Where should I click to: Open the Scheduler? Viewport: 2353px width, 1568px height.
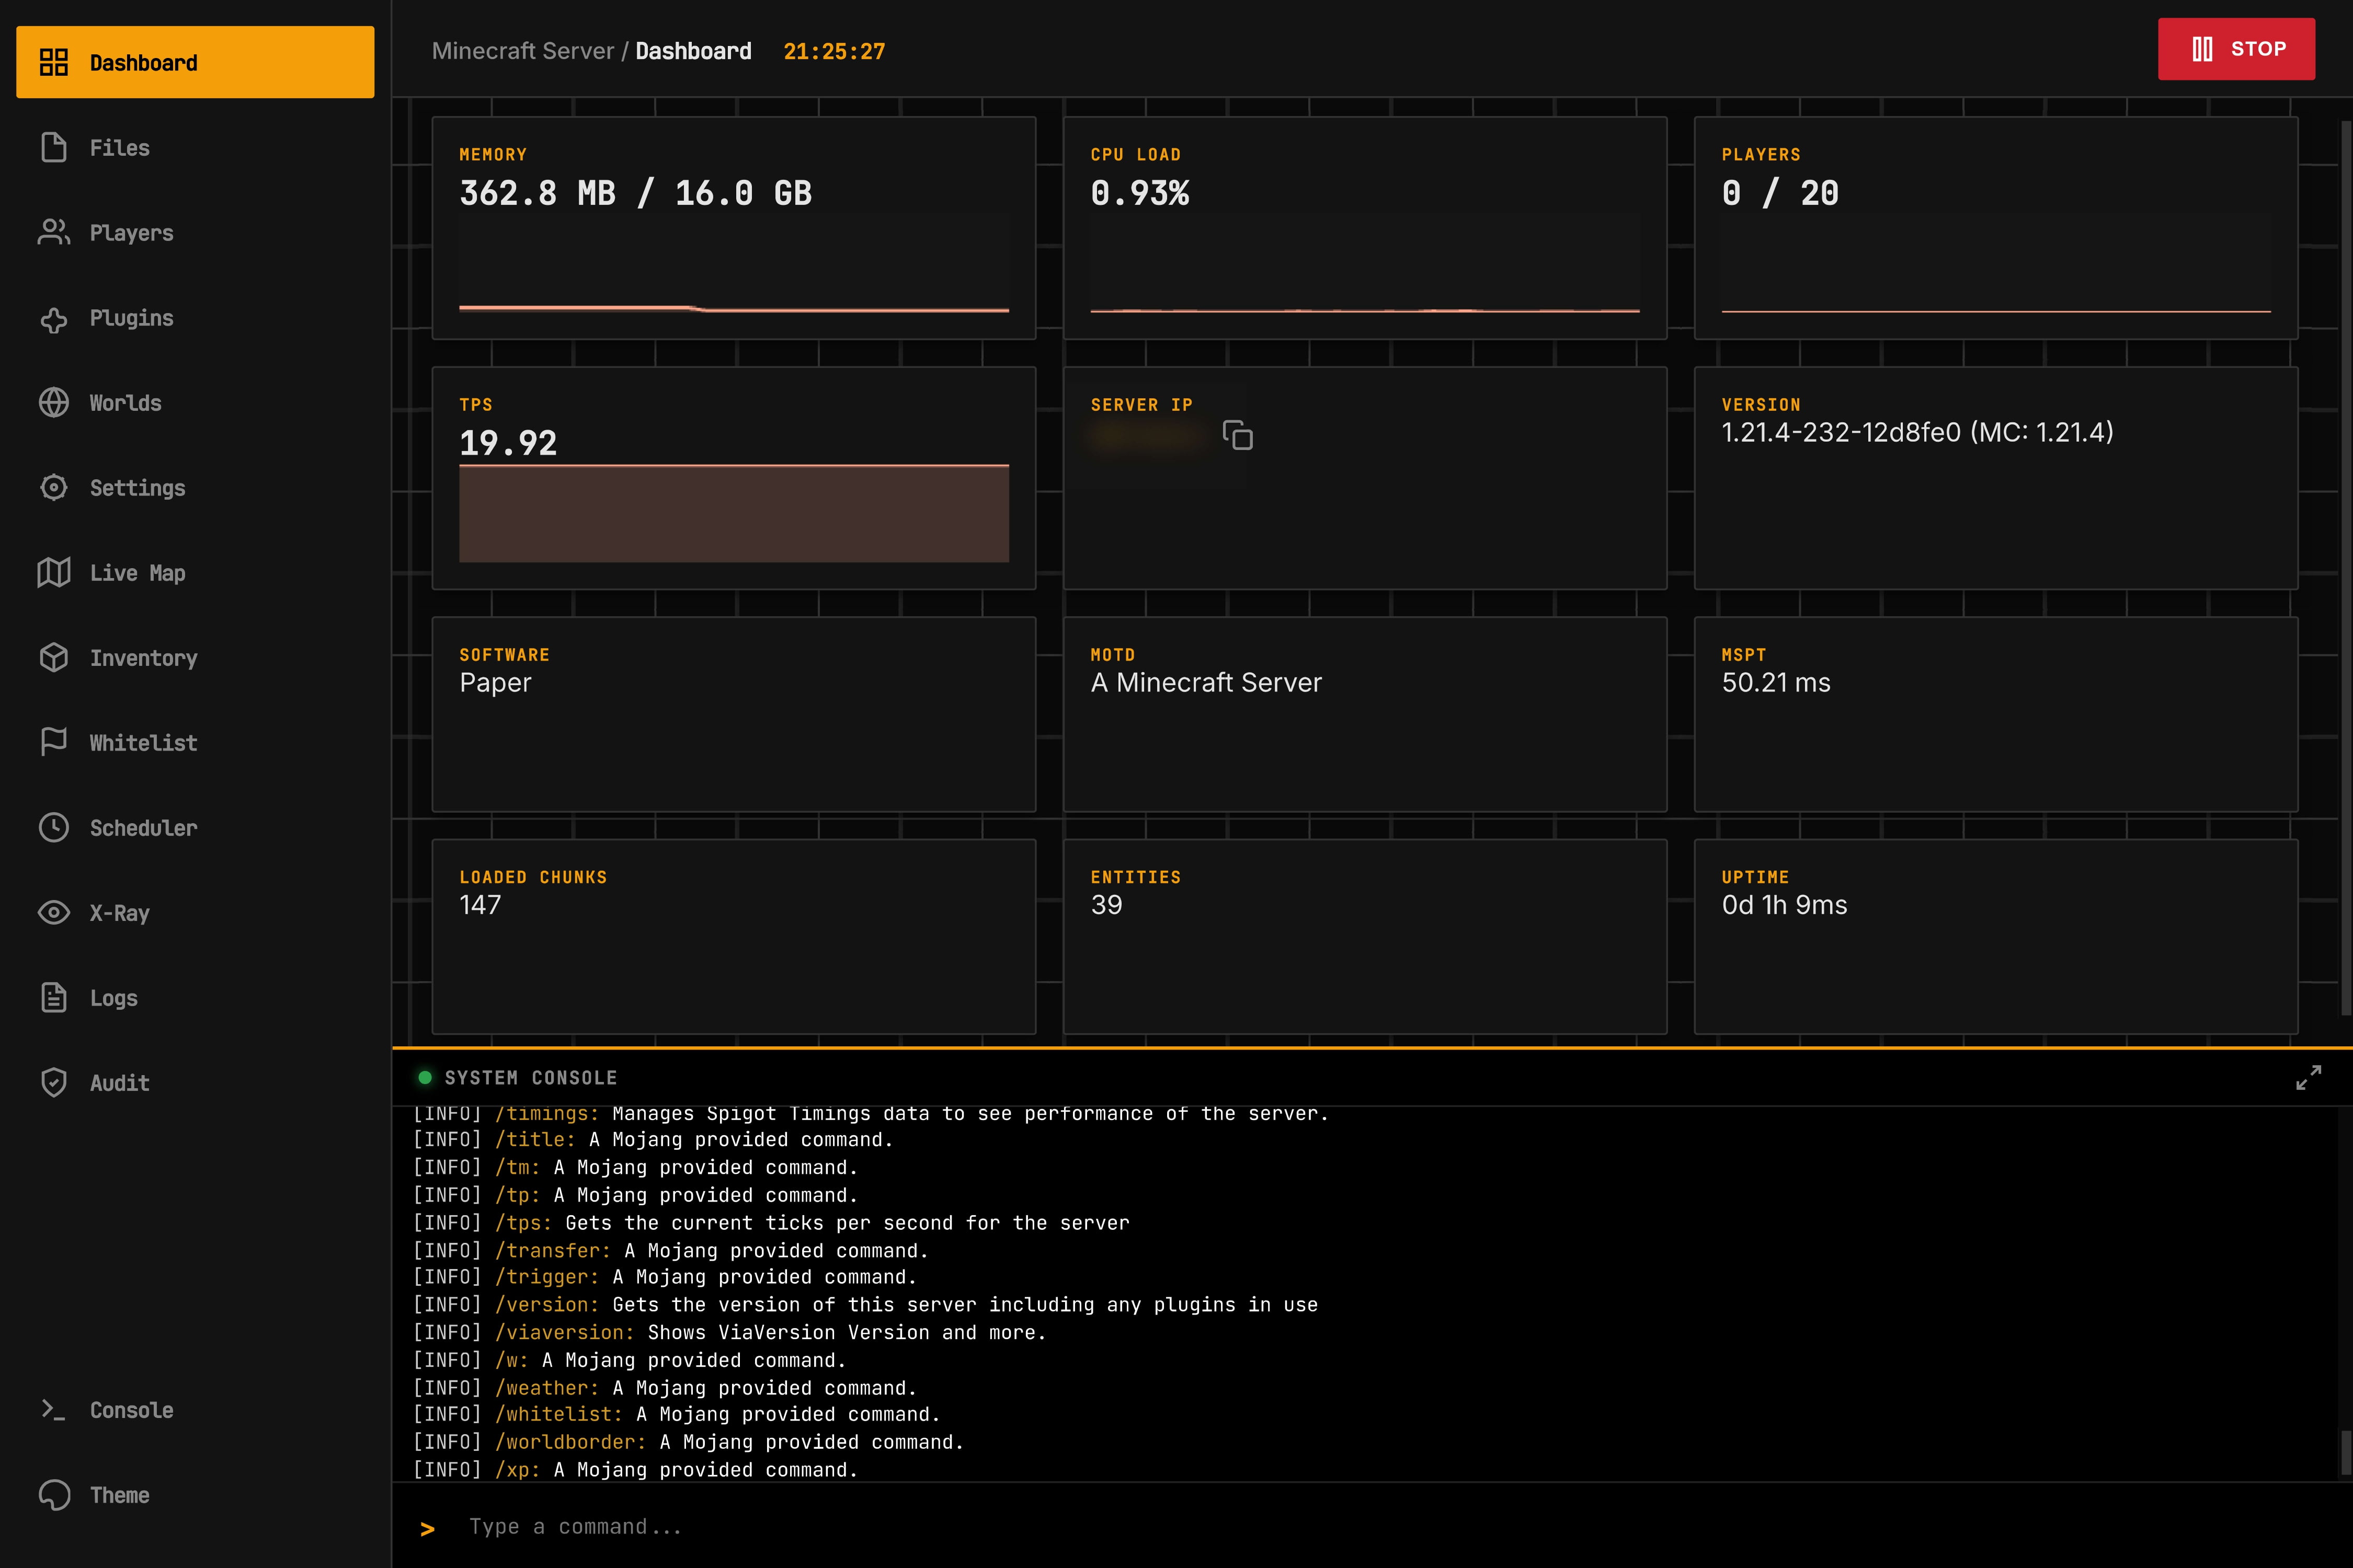point(143,828)
